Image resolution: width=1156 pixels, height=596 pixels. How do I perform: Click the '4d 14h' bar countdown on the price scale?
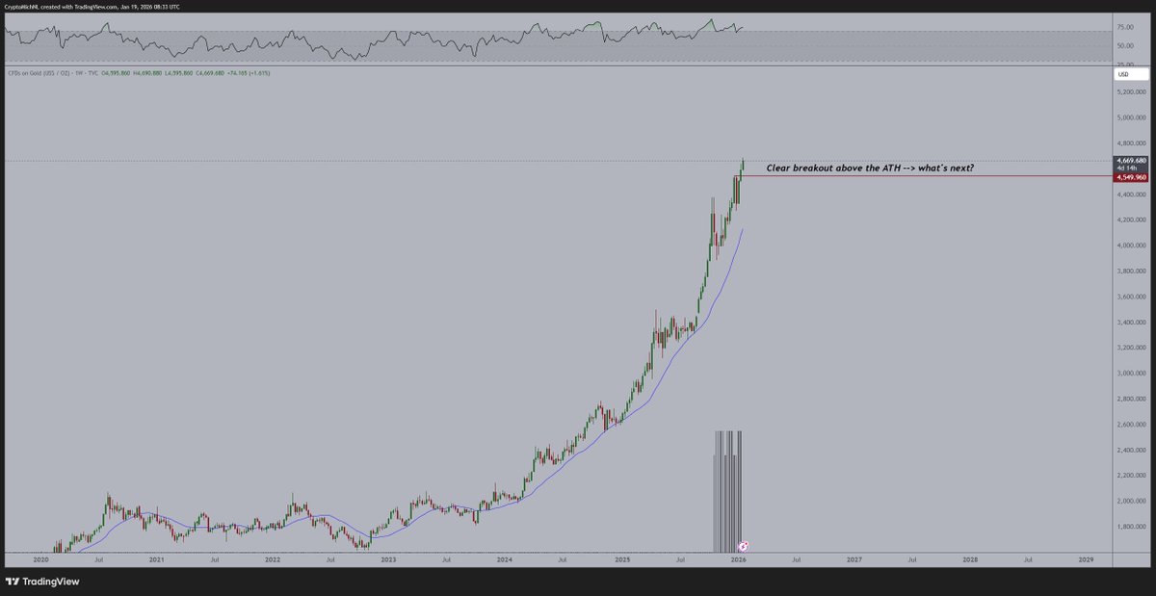pyautogui.click(x=1127, y=168)
